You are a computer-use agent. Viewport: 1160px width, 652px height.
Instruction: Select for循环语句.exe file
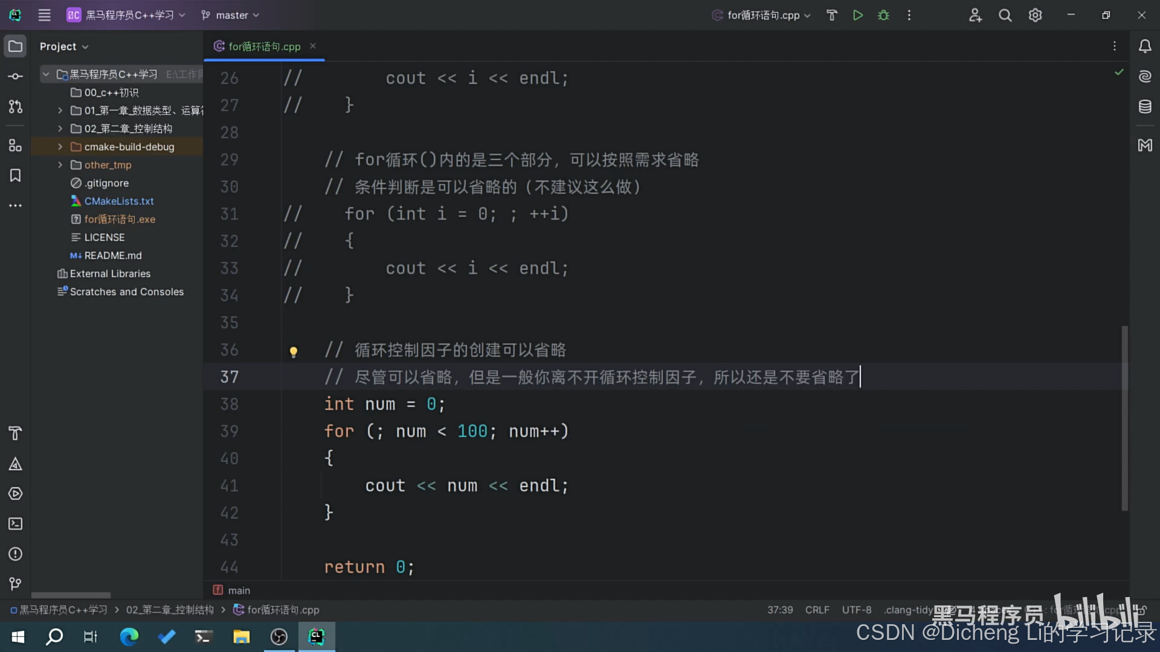pos(113,219)
